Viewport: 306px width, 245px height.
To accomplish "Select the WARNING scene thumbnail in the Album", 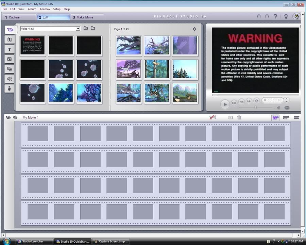I will pos(32,46).
